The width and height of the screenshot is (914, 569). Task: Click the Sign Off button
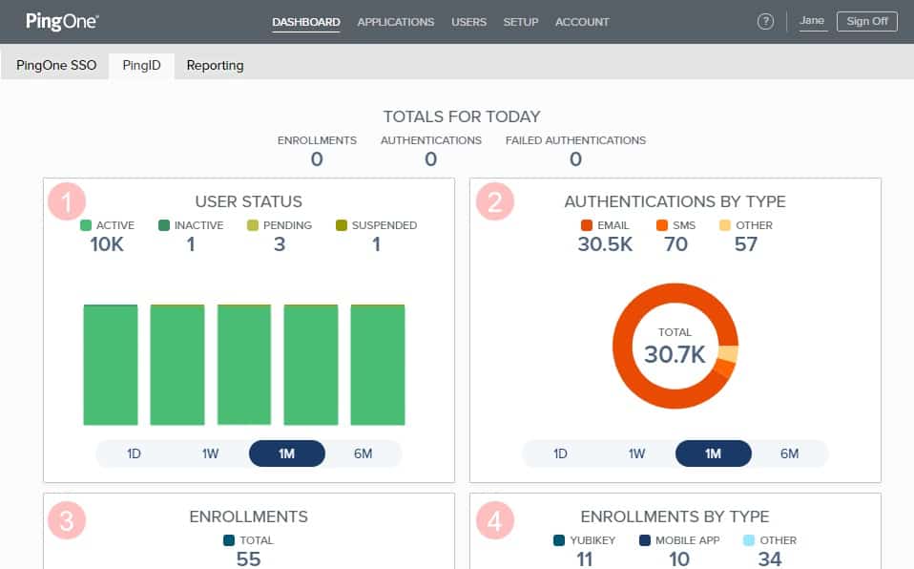tap(867, 22)
